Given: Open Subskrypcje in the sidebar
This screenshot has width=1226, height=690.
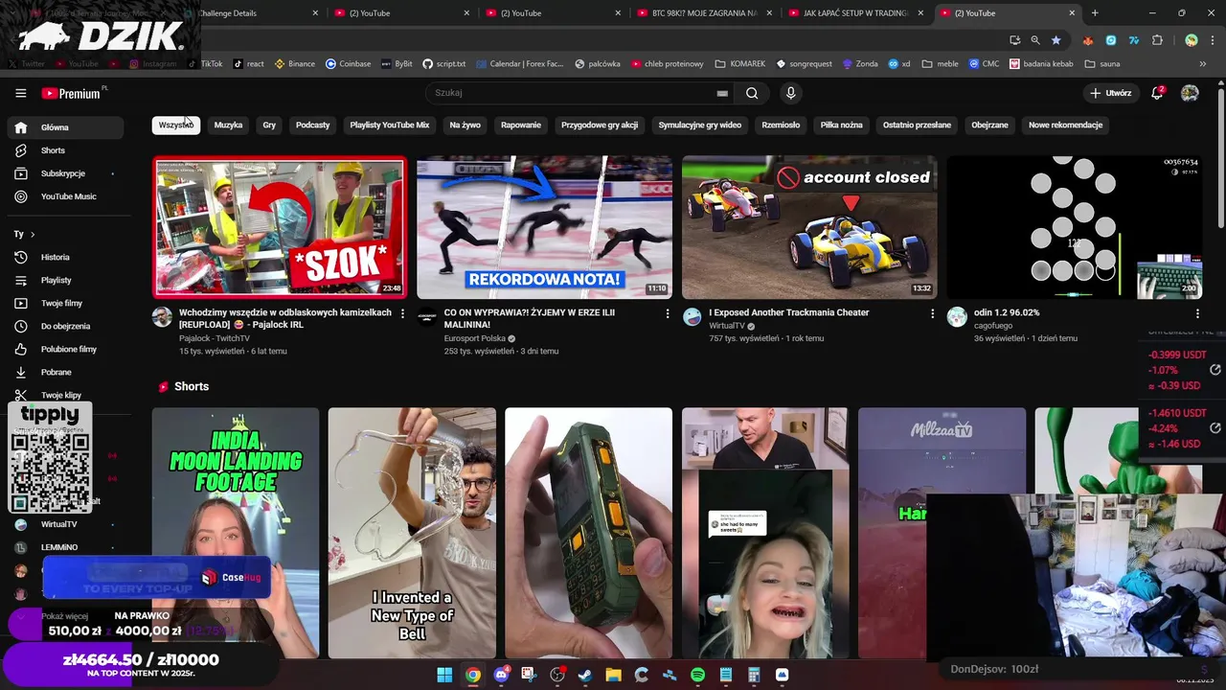Looking at the screenshot, I should coord(65,173).
